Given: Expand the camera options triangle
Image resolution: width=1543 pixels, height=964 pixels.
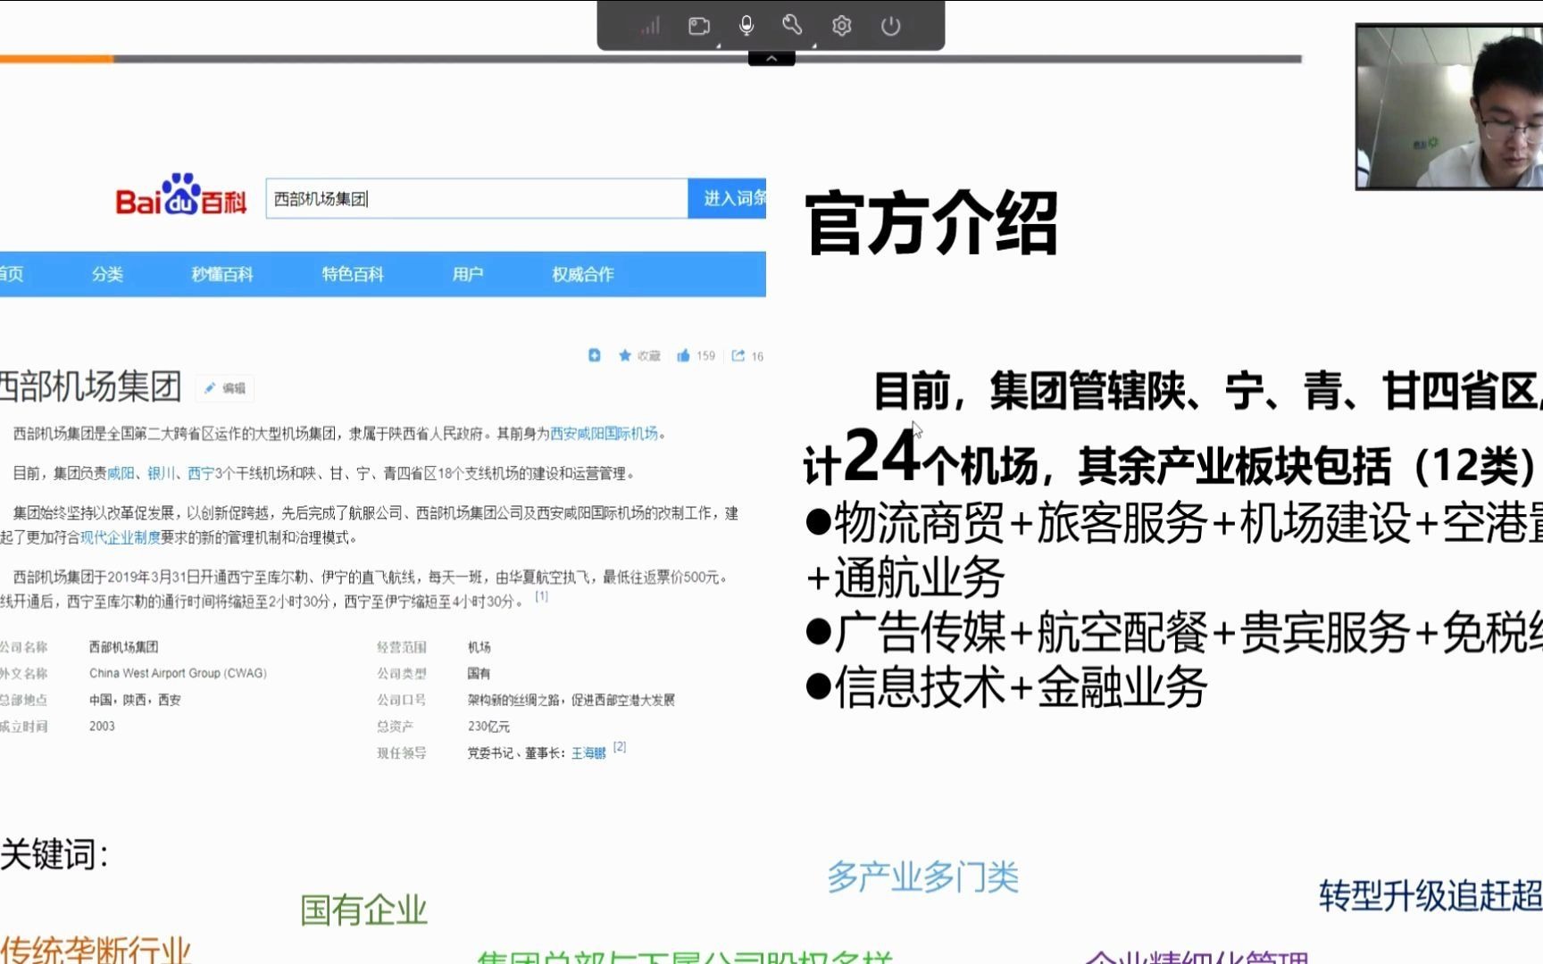Looking at the screenshot, I should coord(719,47).
